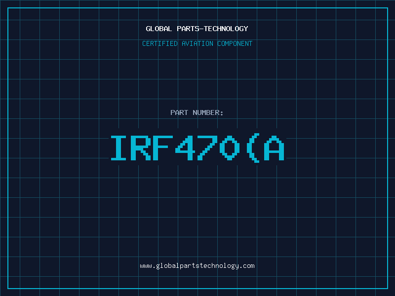Screen dimensions: 395x296
Task: Click the digit 0 in the part number
Action: [230, 148]
